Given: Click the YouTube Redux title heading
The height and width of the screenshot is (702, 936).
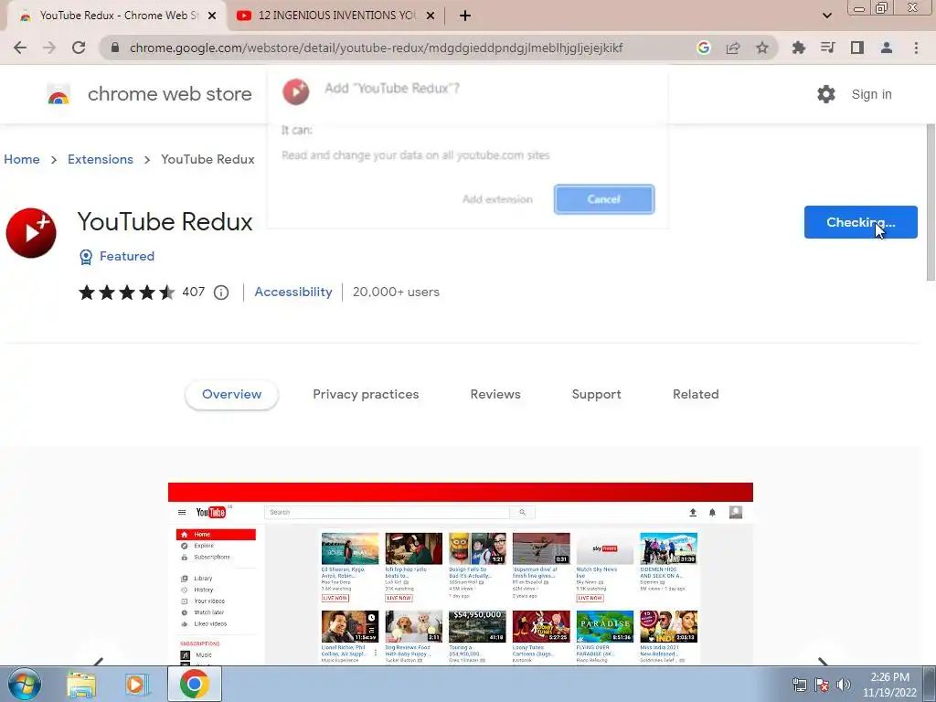Looking at the screenshot, I should tap(165, 222).
